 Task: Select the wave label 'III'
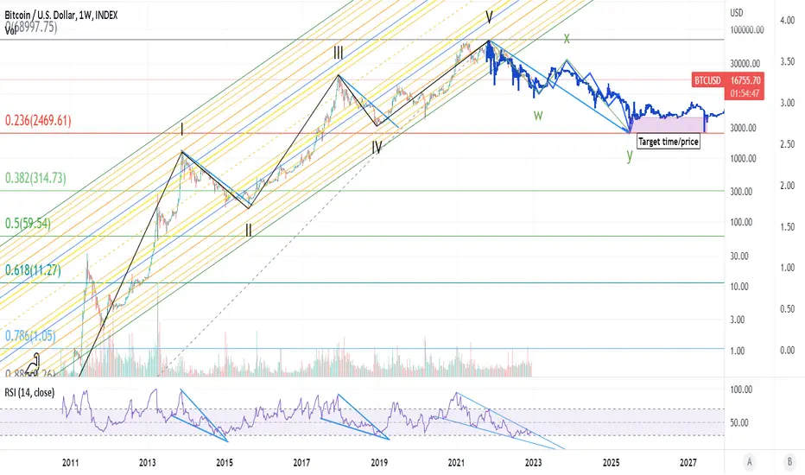pos(338,53)
